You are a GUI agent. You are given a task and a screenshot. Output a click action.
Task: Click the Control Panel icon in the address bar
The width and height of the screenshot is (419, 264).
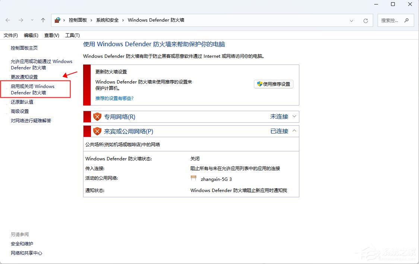[x=57, y=20]
